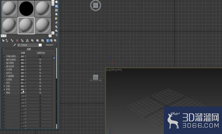Click the 反射 amount spinner arrows
The height and width of the screenshot is (134, 222).
pos(26,86)
